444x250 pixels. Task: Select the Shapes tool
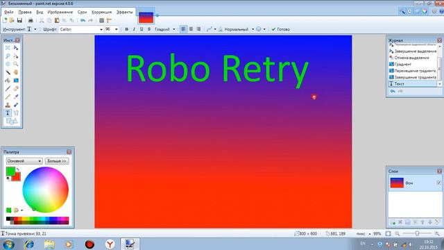[x=12, y=122]
